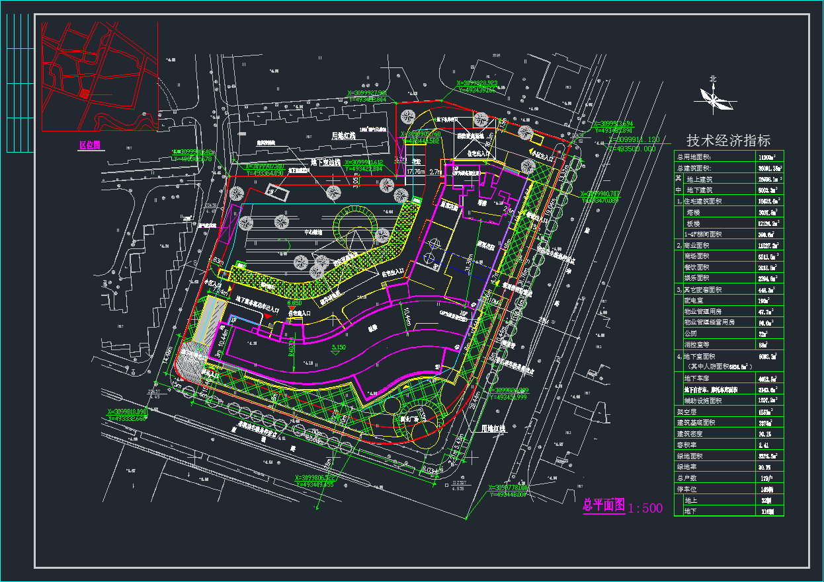Select the 建筑密度 row label
This screenshot has width=824, height=582.
690,433
